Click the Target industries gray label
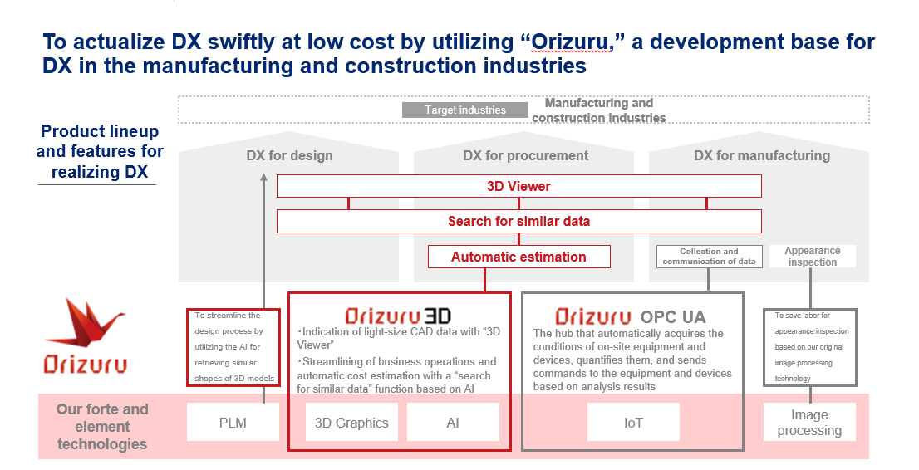Image resolution: width=919 pixels, height=470 pixels. pos(465,110)
